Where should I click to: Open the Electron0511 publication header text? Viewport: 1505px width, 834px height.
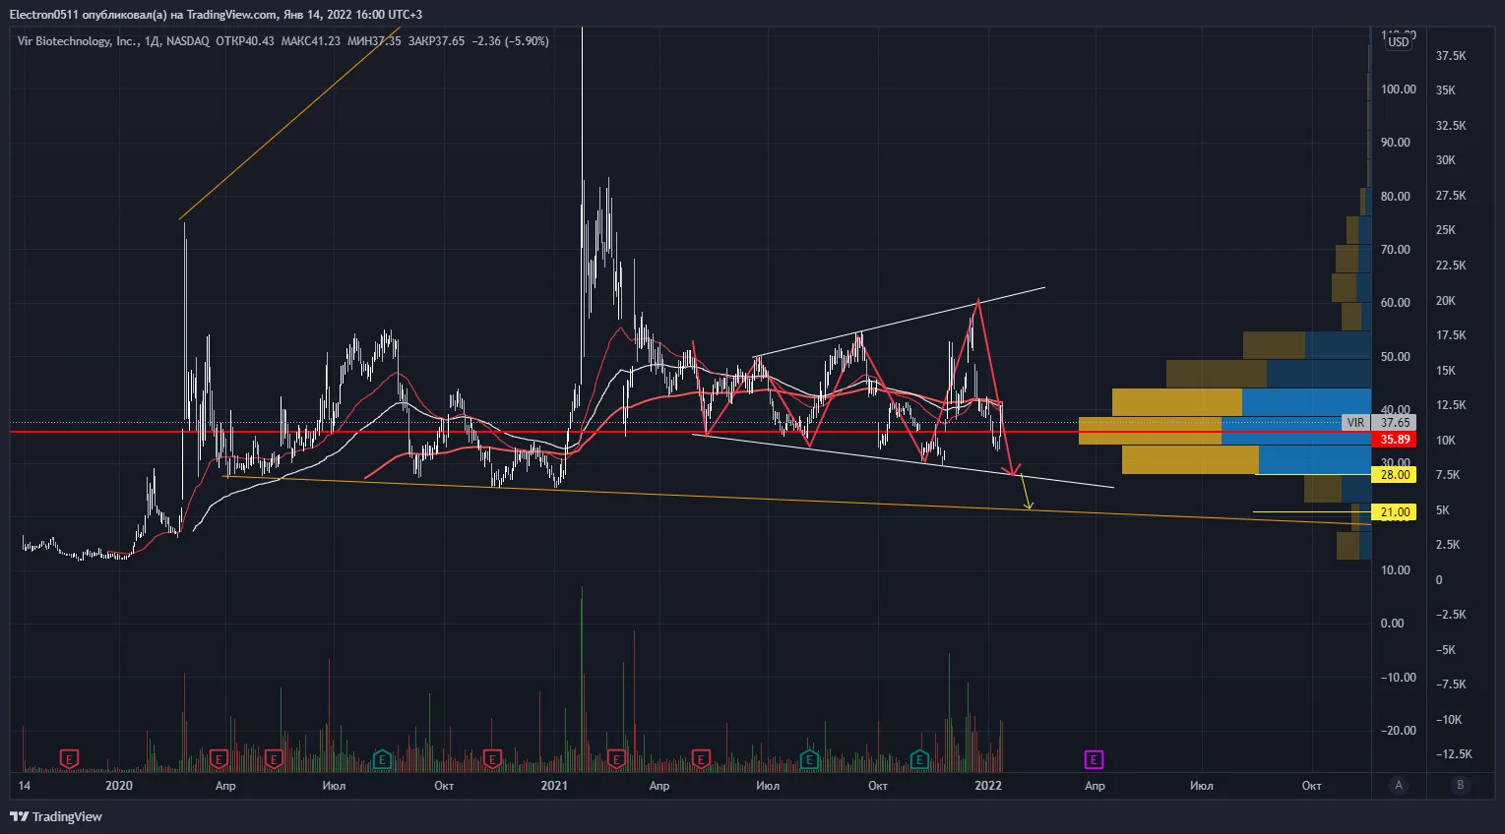[x=216, y=15]
